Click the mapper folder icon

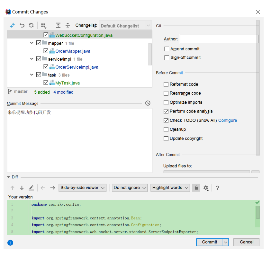click(45, 42)
